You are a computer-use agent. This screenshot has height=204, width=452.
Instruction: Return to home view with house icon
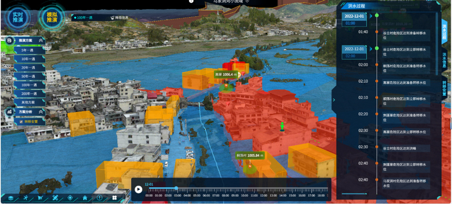(x=85, y=198)
